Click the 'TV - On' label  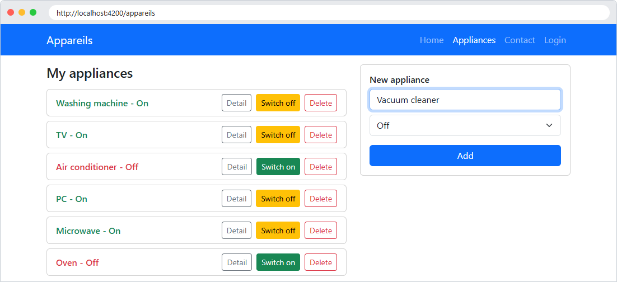[72, 135]
